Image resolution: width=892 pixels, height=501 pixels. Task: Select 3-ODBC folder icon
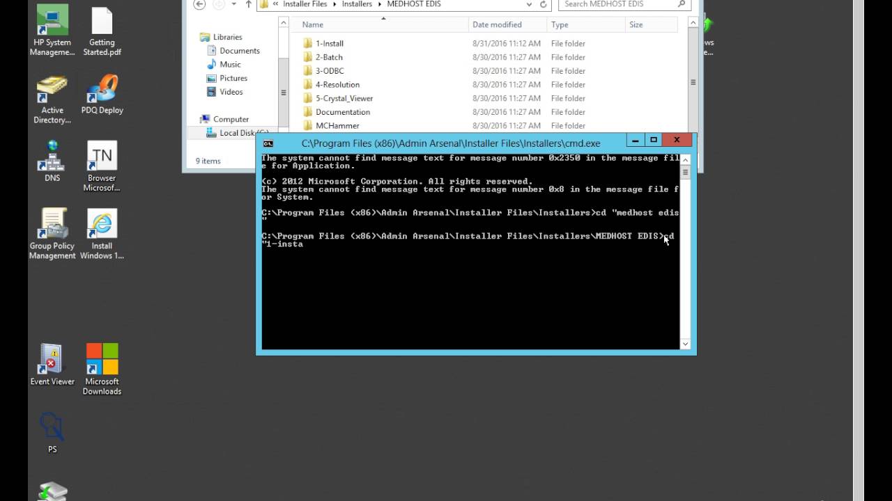click(309, 71)
